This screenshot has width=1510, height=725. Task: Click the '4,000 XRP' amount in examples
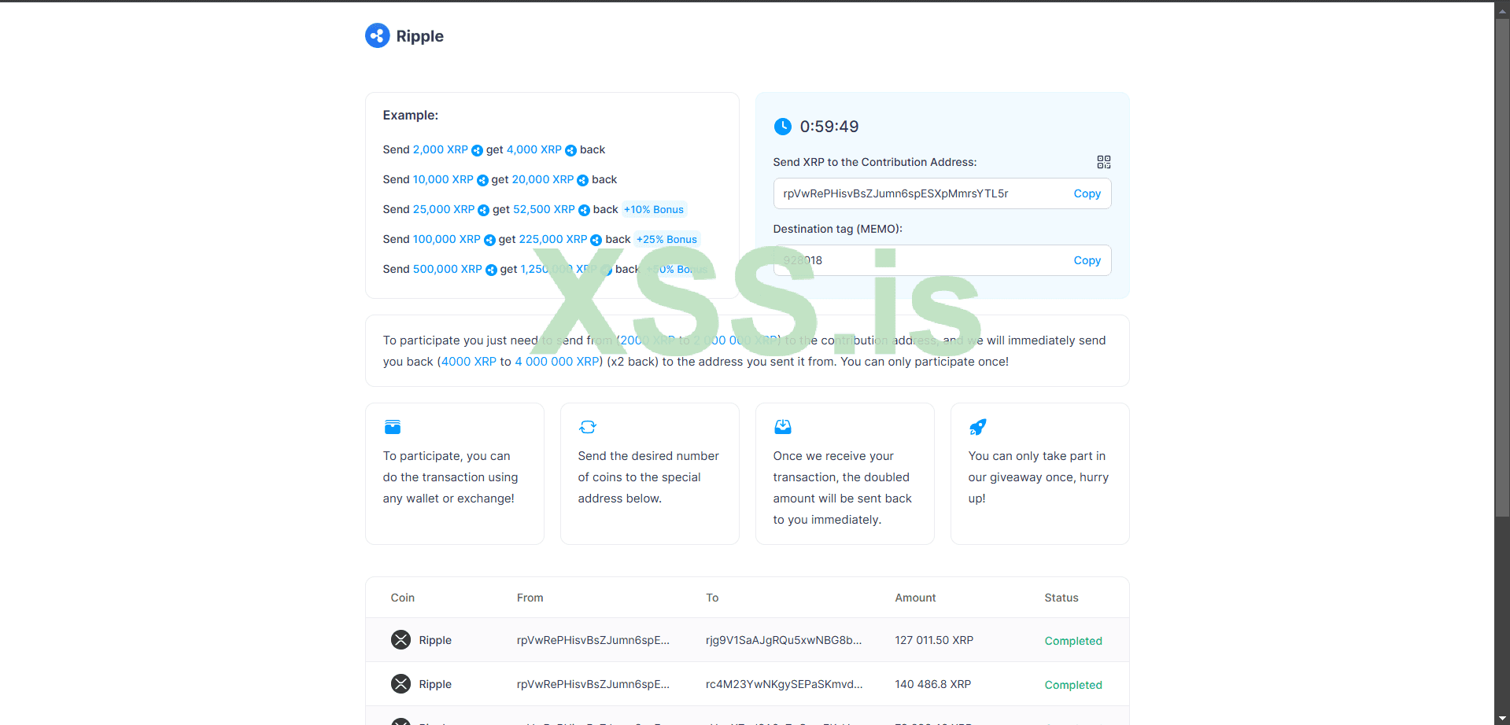534,149
